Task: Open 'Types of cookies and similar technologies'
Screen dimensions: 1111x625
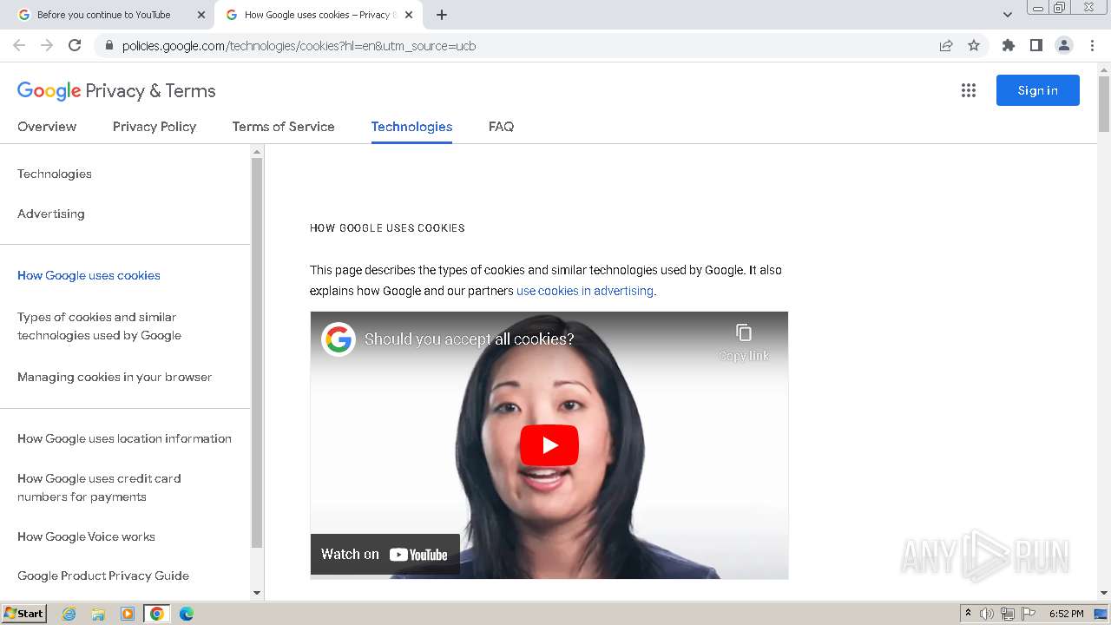Action: [99, 326]
